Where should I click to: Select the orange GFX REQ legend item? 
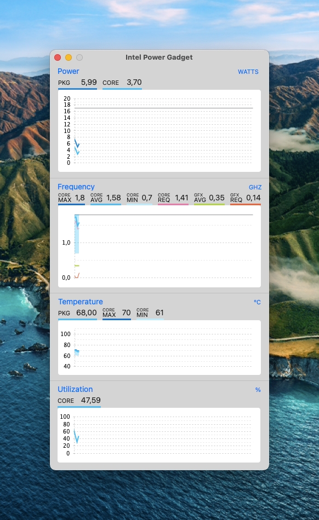coord(246,198)
